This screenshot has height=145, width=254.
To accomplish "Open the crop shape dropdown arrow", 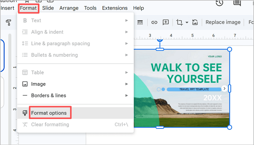I will click(187, 22).
